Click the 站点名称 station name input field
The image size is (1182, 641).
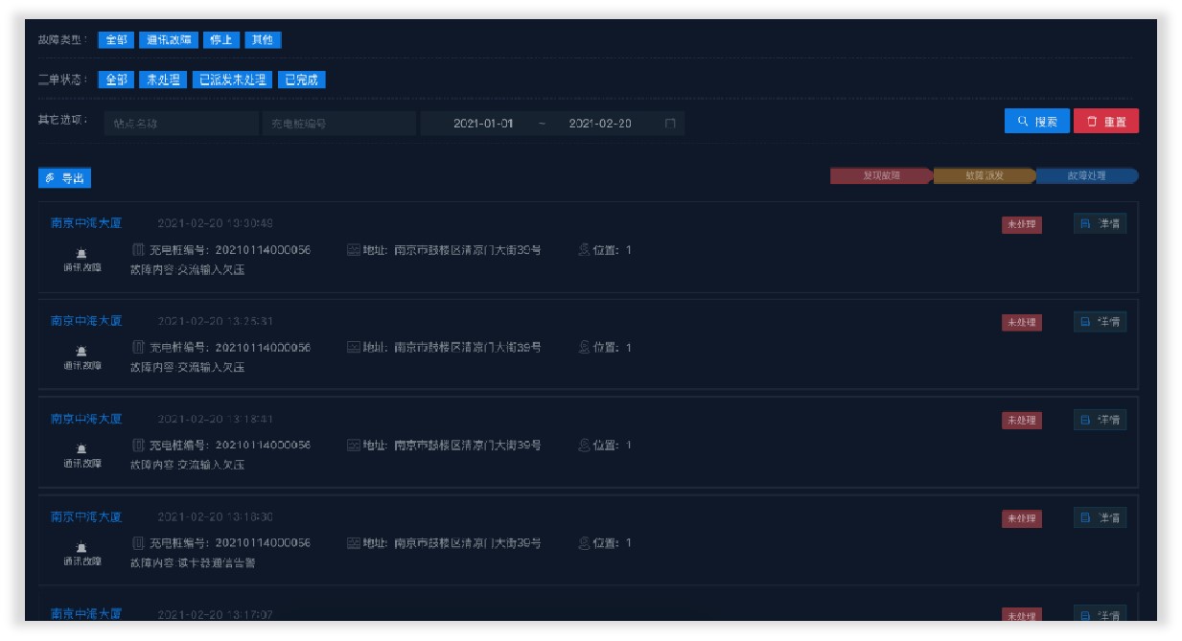coord(180,124)
